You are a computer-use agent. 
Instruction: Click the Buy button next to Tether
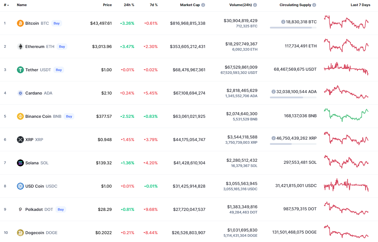click(59, 70)
